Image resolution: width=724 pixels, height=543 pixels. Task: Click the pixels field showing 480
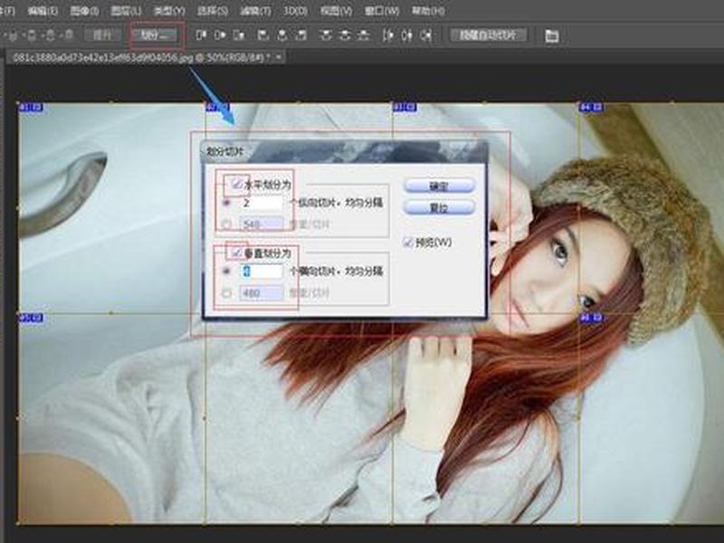point(262,292)
